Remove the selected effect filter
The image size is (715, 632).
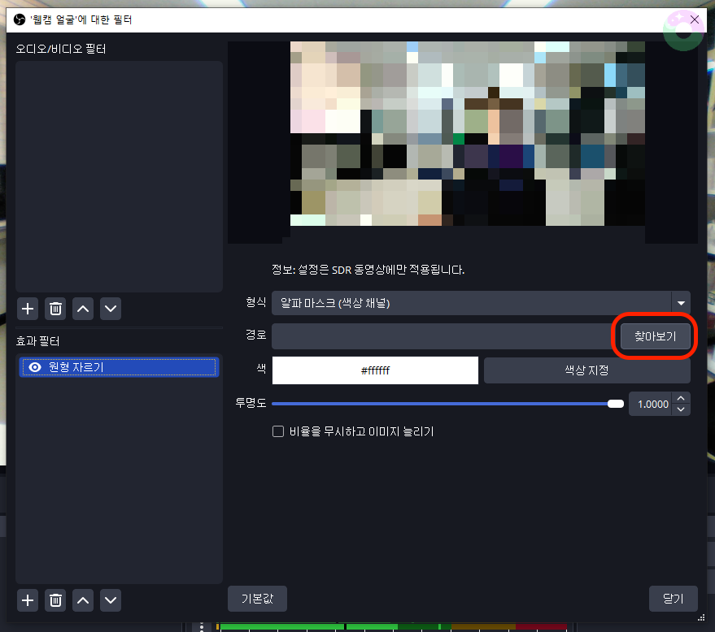(55, 600)
